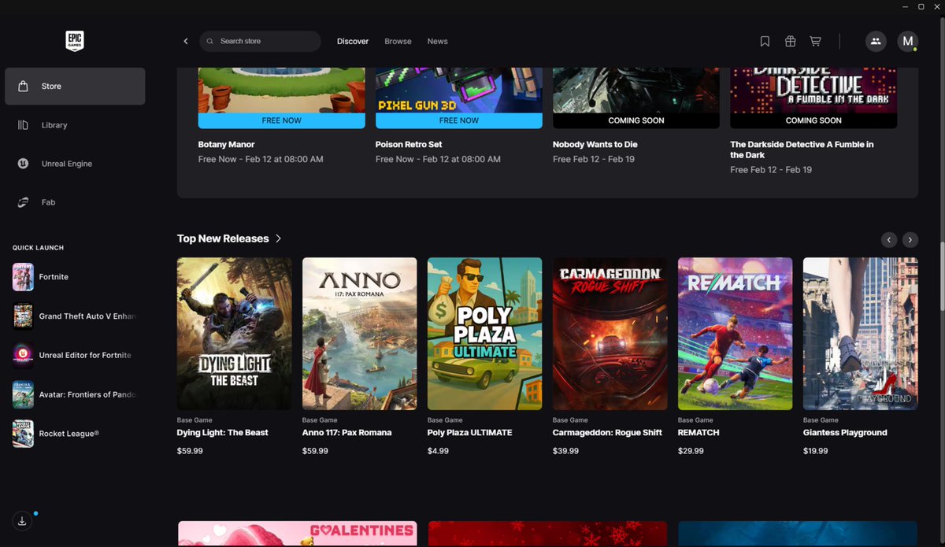Open the wishlist bookmark icon
Screen dimensions: 945x547
click(x=765, y=42)
